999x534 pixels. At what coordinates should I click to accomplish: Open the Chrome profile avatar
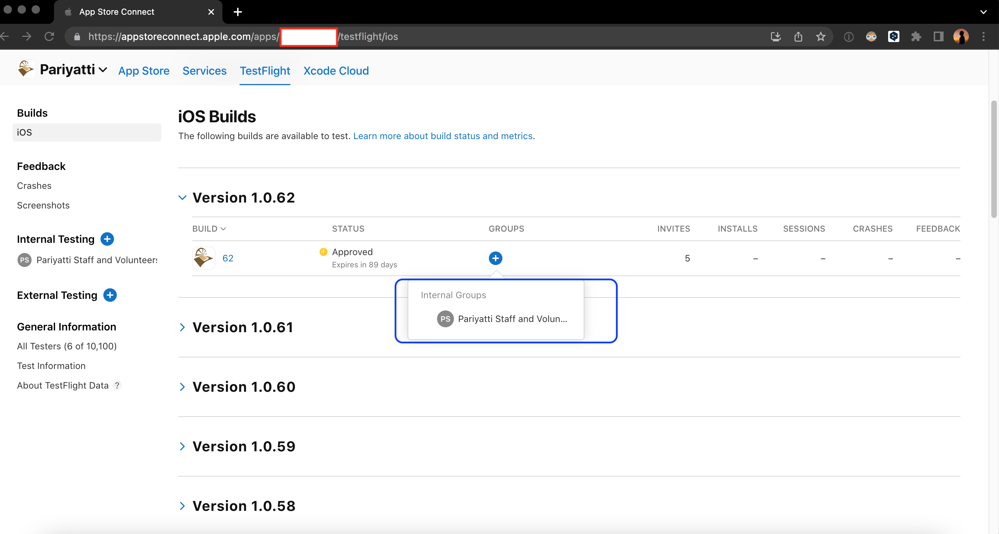click(961, 37)
